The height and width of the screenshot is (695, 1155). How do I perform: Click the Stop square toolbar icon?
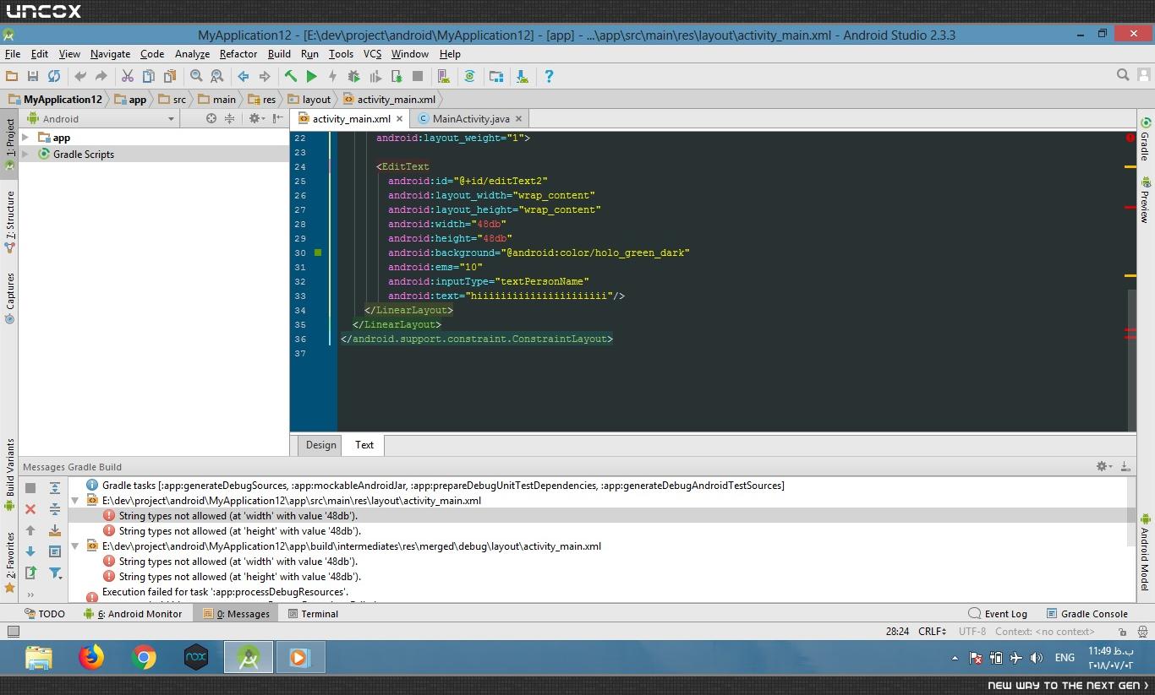pyautogui.click(x=418, y=76)
